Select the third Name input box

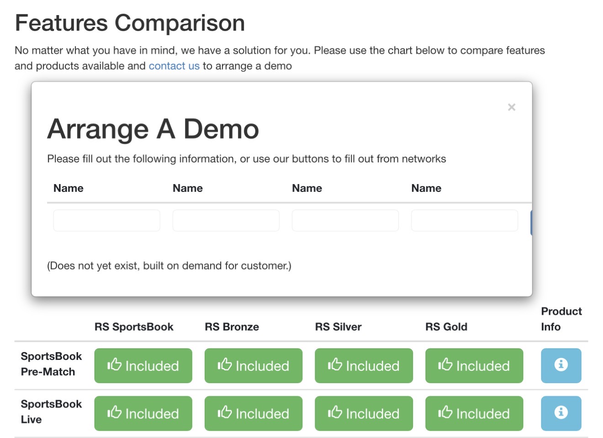click(x=345, y=221)
